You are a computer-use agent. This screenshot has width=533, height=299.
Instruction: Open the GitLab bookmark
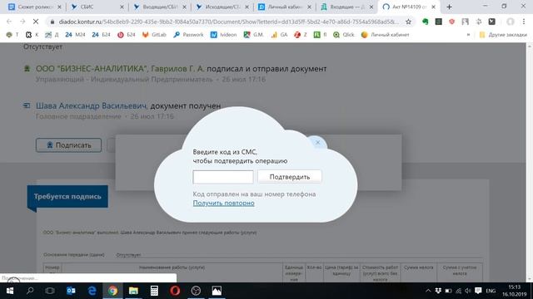coord(154,35)
